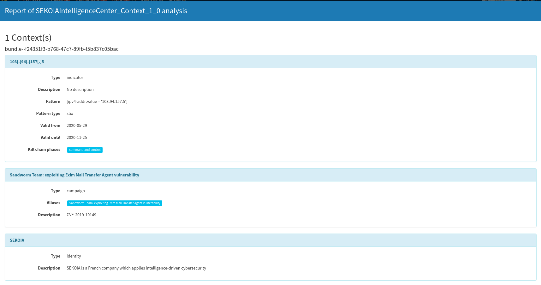Click the 'identity' type value

(74, 256)
